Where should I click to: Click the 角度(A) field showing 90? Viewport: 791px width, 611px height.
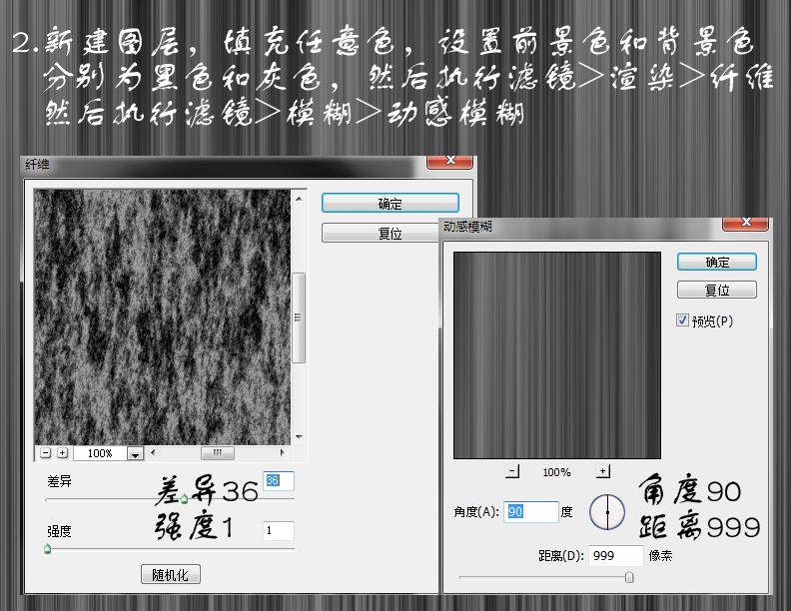tap(531, 512)
